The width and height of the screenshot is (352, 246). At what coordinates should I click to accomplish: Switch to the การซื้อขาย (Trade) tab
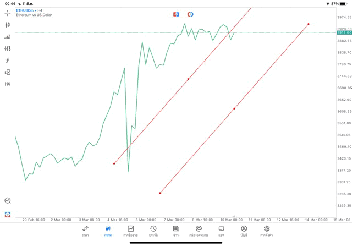click(x=131, y=231)
